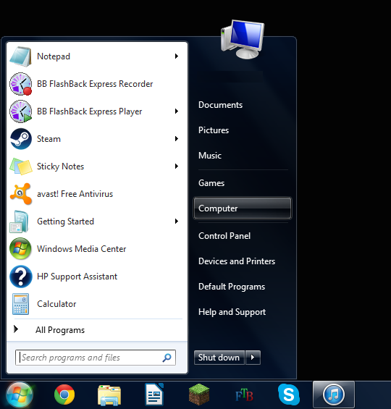Expand the Sticky Notes jump list arrow
Image resolution: width=391 pixels, height=409 pixels.
click(x=177, y=166)
